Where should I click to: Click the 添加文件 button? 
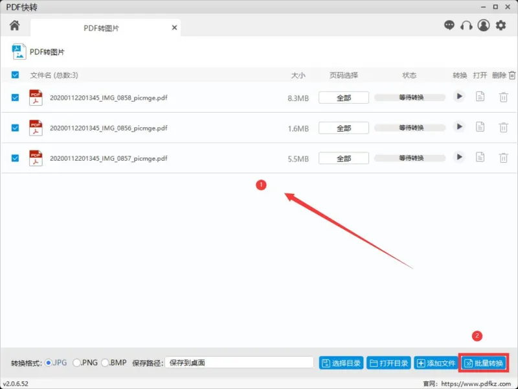(x=436, y=363)
